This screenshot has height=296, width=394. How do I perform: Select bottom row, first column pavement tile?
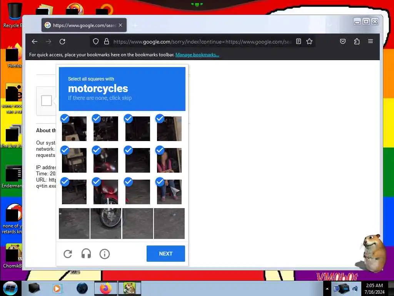coord(74,224)
